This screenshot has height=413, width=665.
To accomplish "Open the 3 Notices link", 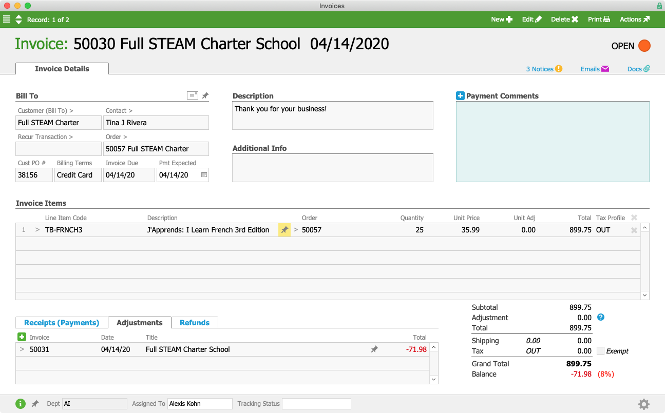I will click(x=544, y=69).
